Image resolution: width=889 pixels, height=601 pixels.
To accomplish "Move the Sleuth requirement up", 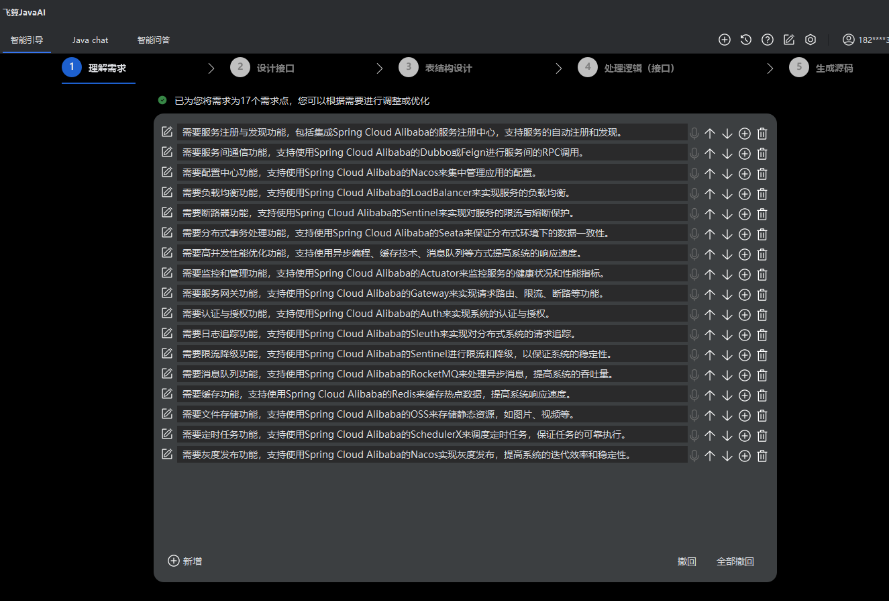I will coord(710,335).
